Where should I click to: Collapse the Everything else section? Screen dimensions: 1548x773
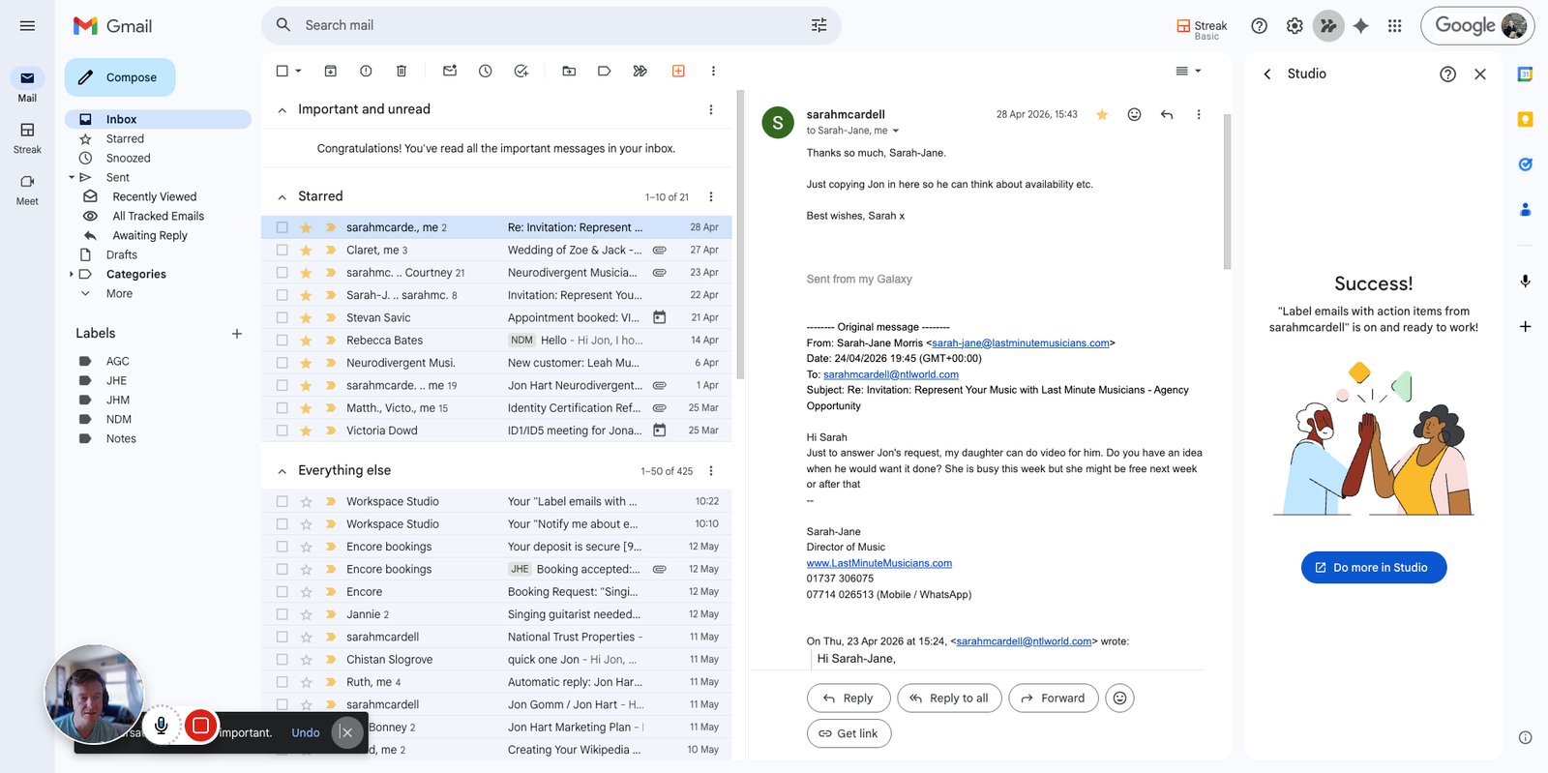282,471
